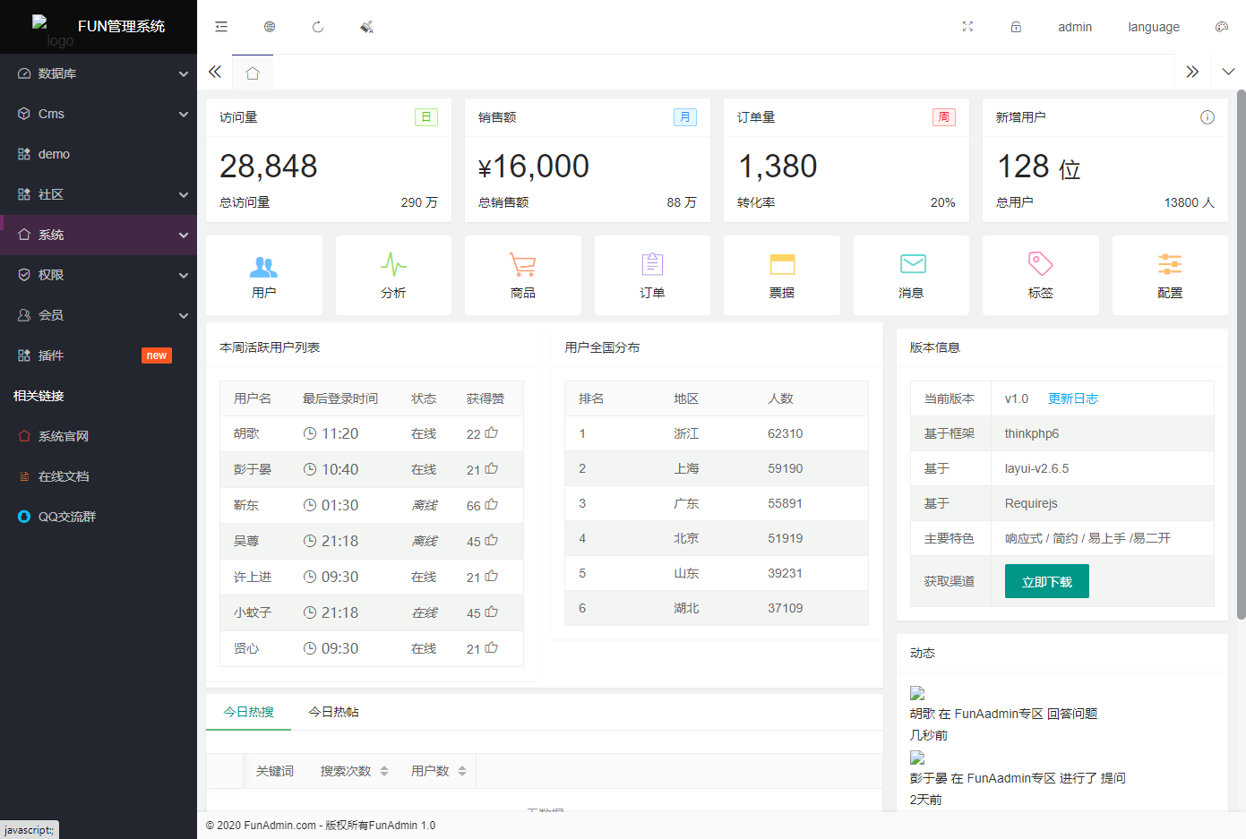Open the 更新日志 link
1246x839 pixels.
coord(1072,398)
